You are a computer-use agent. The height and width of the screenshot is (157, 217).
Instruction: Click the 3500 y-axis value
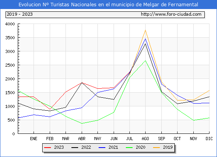pos(10,38)
